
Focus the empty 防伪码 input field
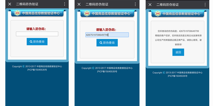coord(37,34)
